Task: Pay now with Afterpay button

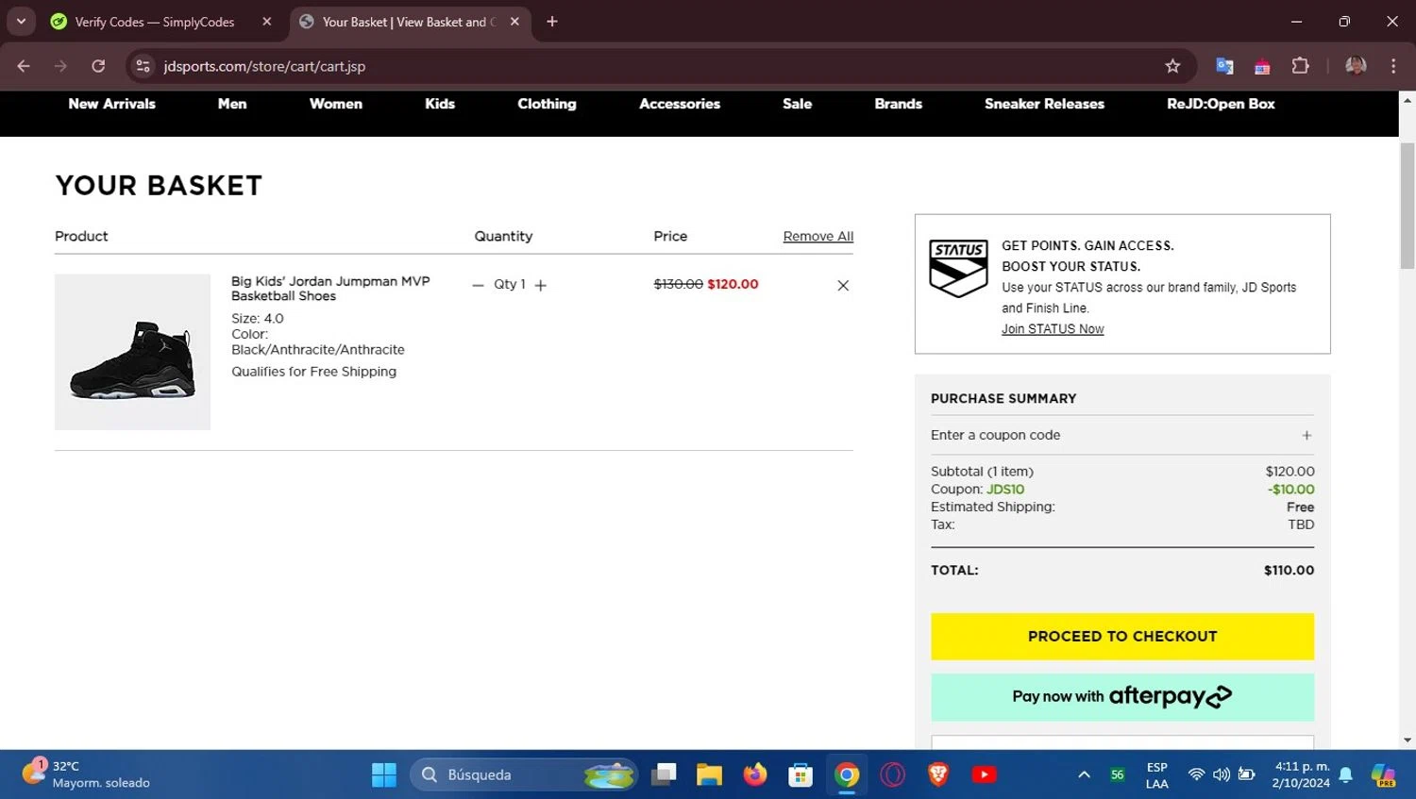Action: 1122,697
